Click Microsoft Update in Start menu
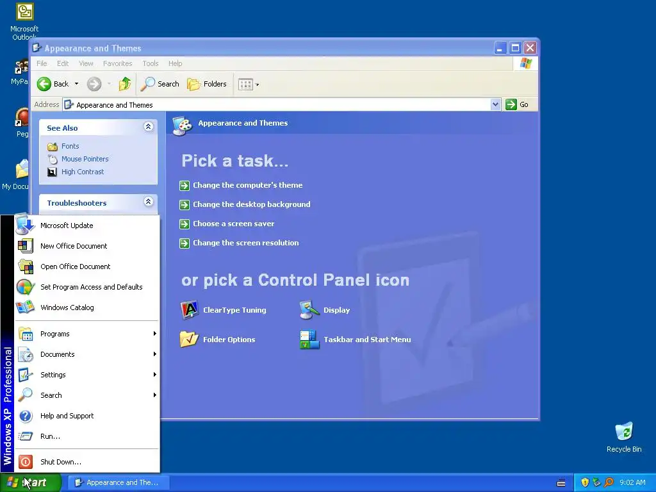This screenshot has height=492, width=656. point(87,225)
